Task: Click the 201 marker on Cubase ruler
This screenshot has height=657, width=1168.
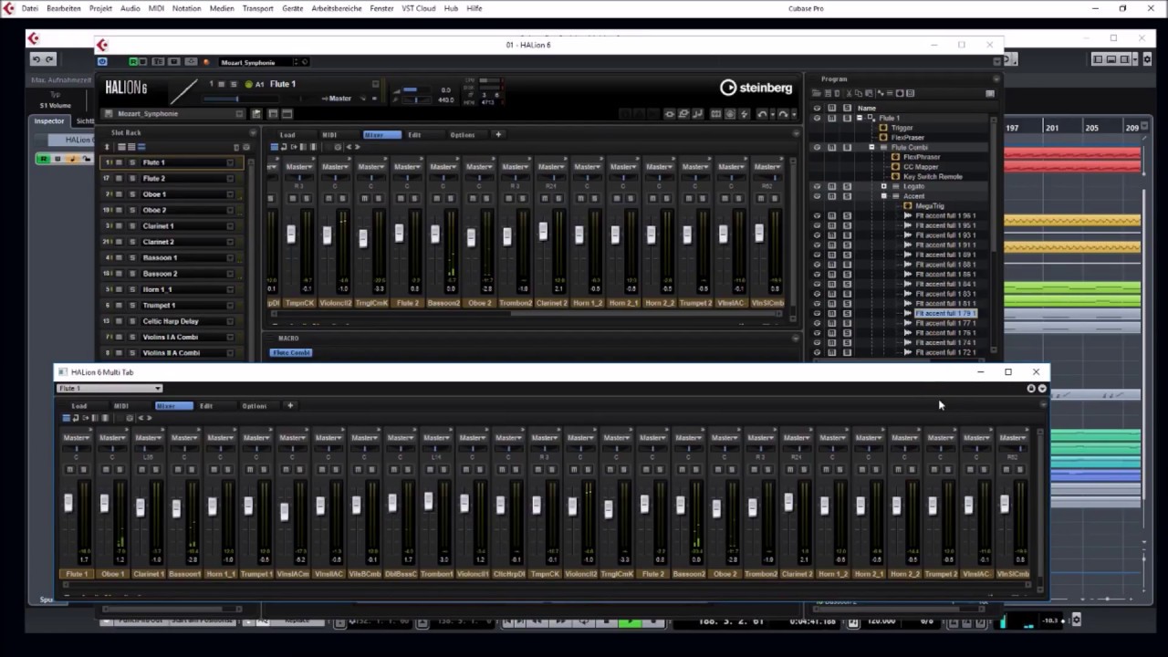Action: (1052, 129)
